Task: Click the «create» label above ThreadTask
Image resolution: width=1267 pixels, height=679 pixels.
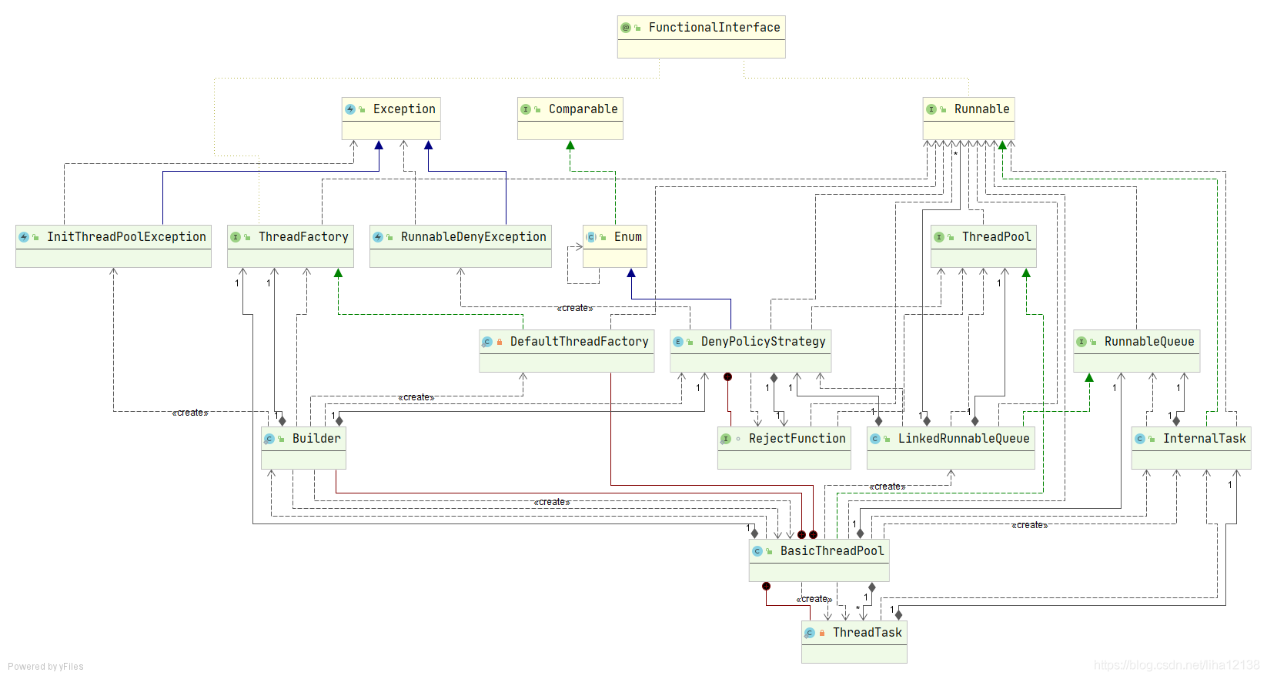Action: (x=814, y=599)
